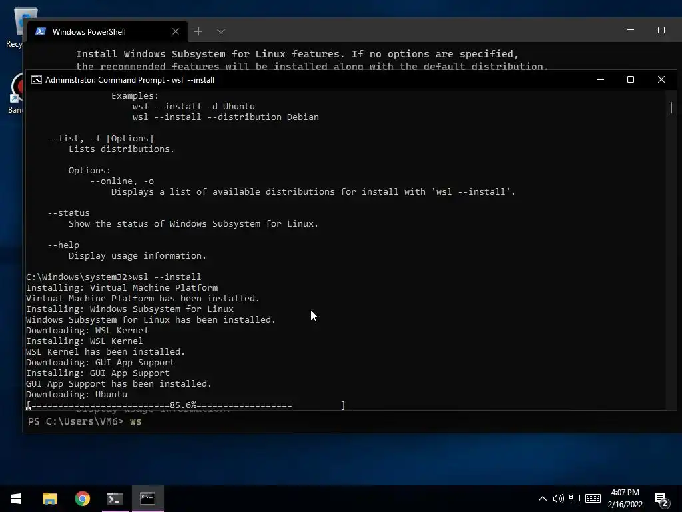Open the Command Prompt system menu icon
682x512 pixels.
pyautogui.click(x=37, y=80)
